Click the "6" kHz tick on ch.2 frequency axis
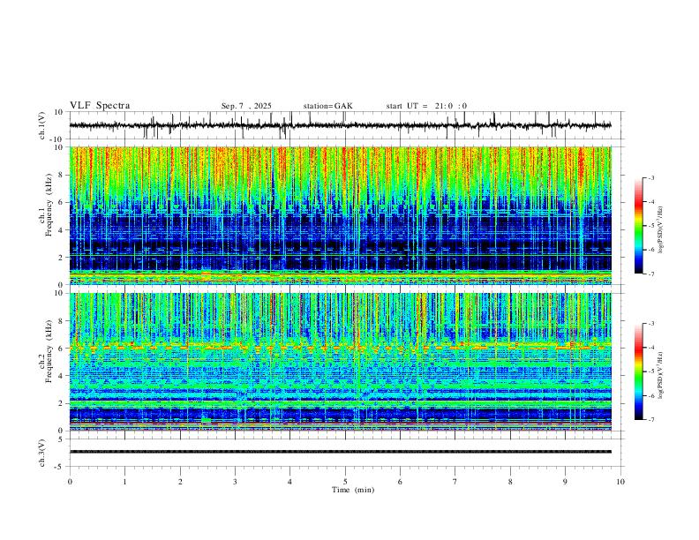This screenshot has height=540, width=699. coord(62,349)
